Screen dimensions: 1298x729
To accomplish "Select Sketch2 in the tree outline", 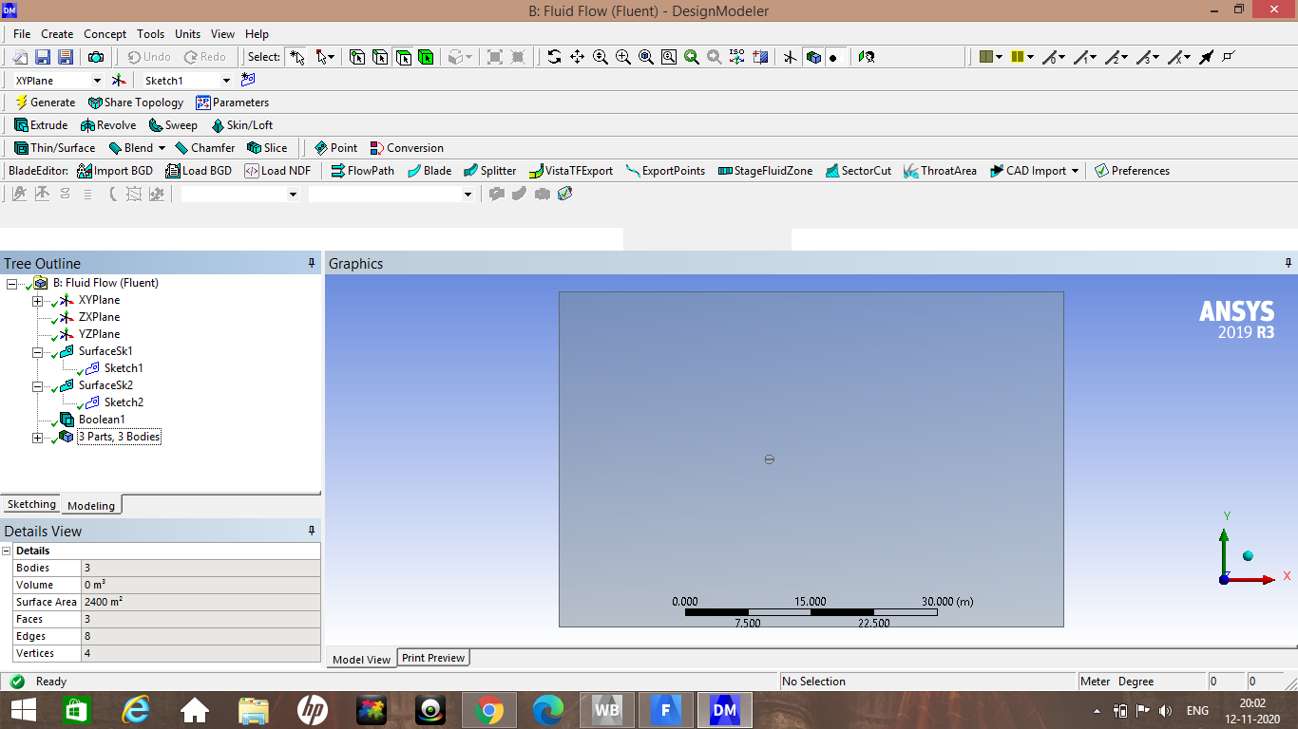I will [124, 402].
